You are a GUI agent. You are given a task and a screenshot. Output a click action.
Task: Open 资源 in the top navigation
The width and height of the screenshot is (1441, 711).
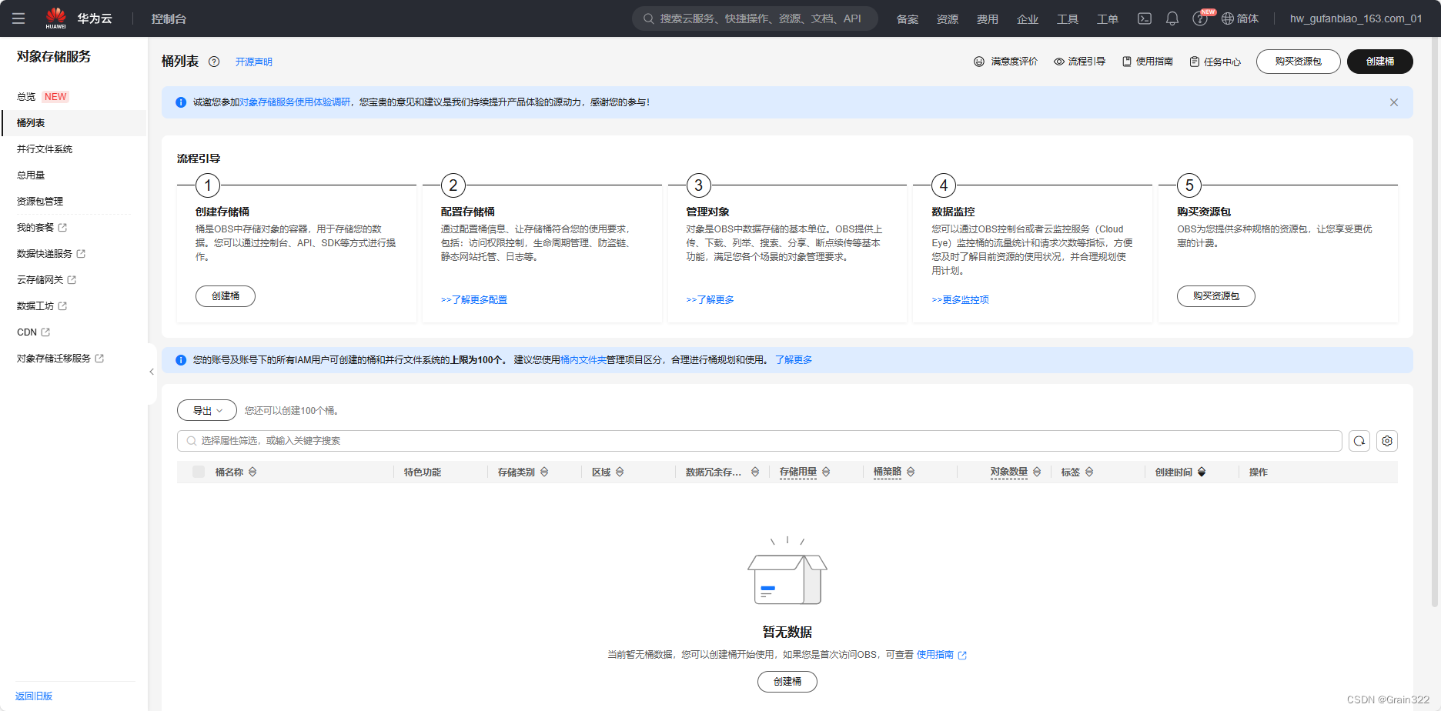(x=948, y=18)
